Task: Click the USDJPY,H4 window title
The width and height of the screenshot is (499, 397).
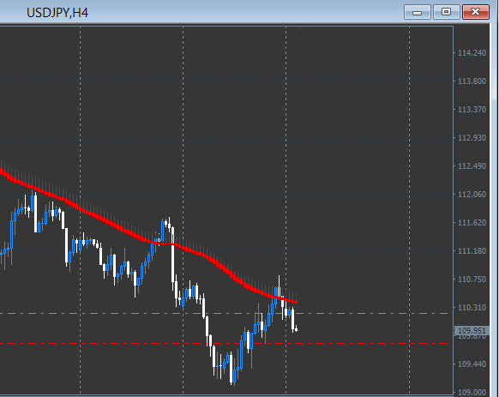Action: coord(57,13)
